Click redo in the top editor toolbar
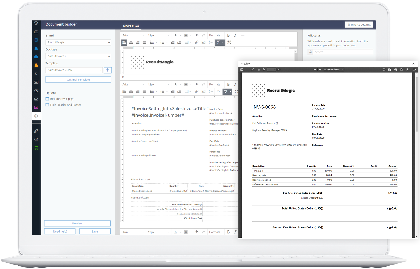This screenshot has height=269, width=420. pos(204,35)
